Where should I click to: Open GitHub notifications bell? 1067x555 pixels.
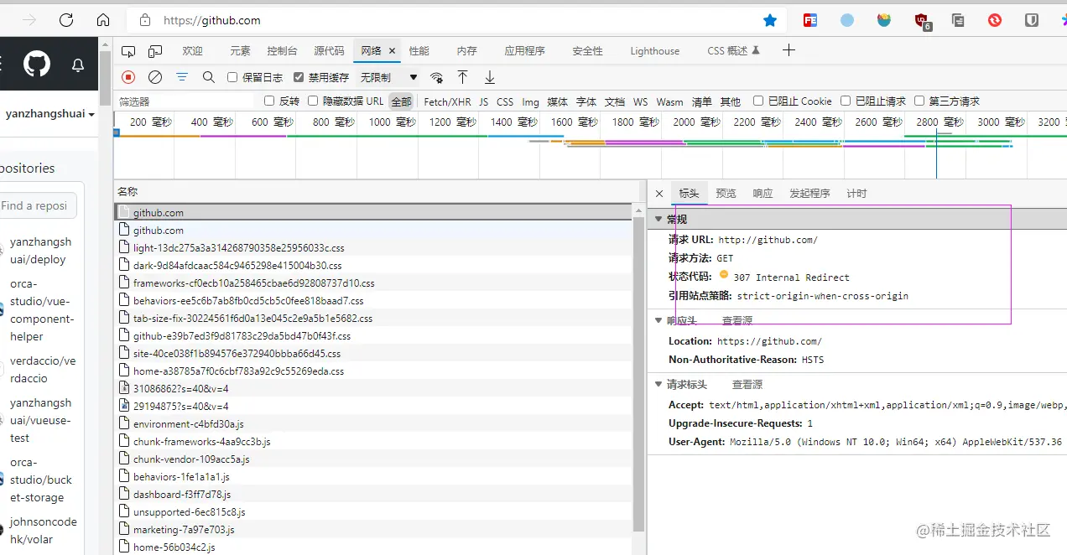[x=78, y=65]
